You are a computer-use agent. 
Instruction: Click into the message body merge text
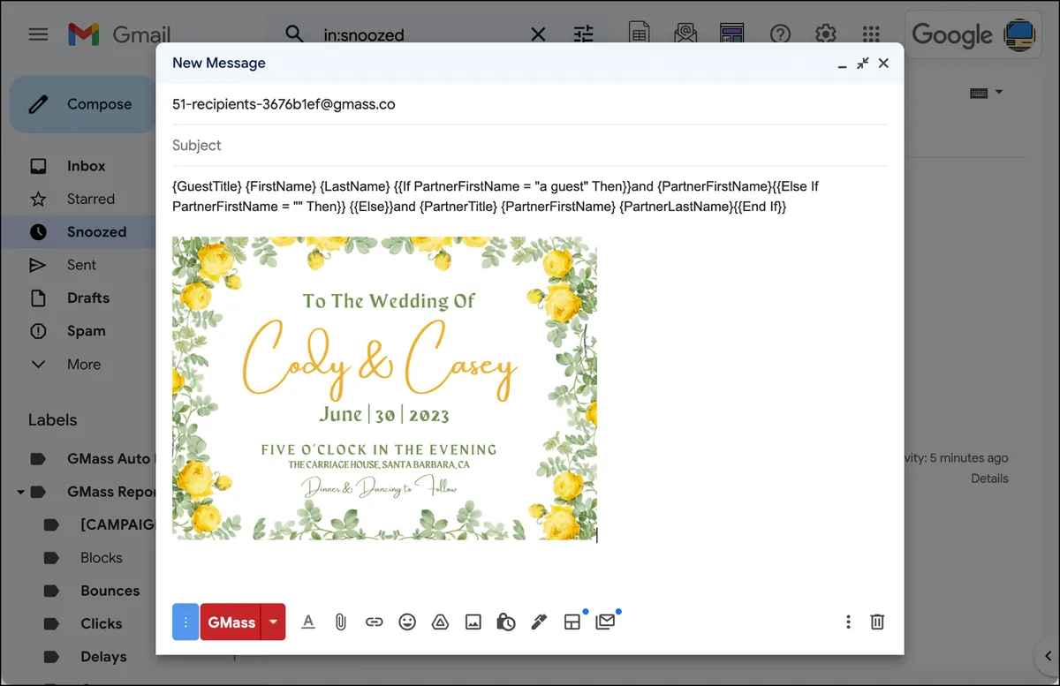pyautogui.click(x=496, y=197)
